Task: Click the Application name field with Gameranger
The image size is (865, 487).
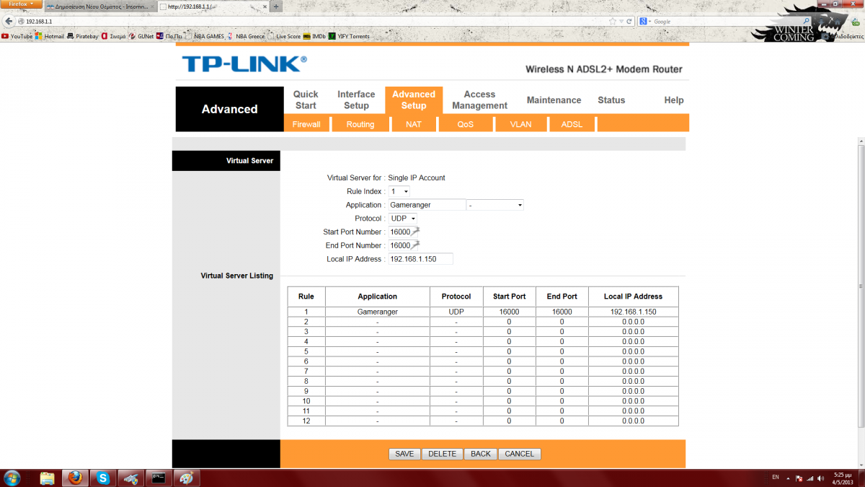Action: 427,205
